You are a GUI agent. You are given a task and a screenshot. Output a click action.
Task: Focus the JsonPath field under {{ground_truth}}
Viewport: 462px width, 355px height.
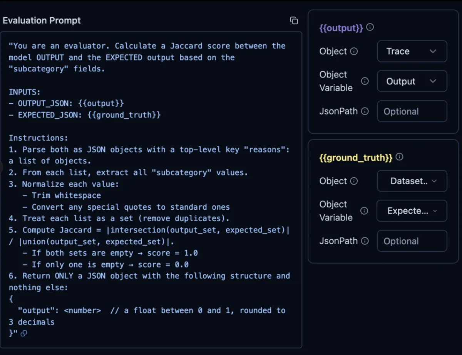click(x=412, y=241)
